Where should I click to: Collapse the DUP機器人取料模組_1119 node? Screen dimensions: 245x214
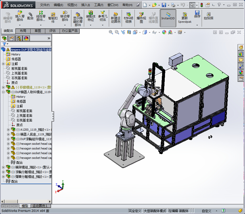[3, 92]
